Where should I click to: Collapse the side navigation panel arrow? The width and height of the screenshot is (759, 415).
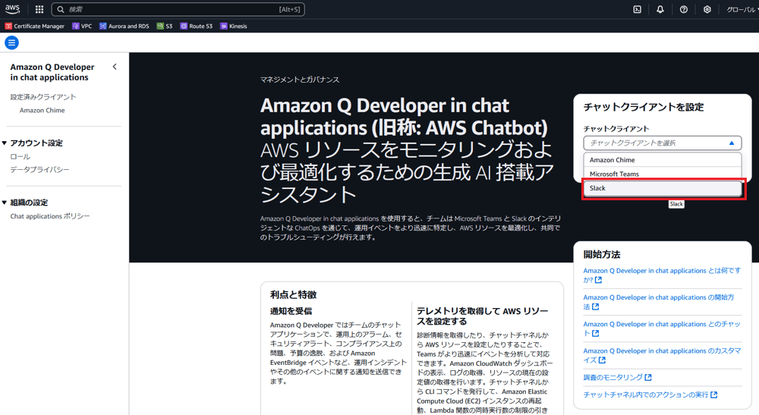(115, 67)
